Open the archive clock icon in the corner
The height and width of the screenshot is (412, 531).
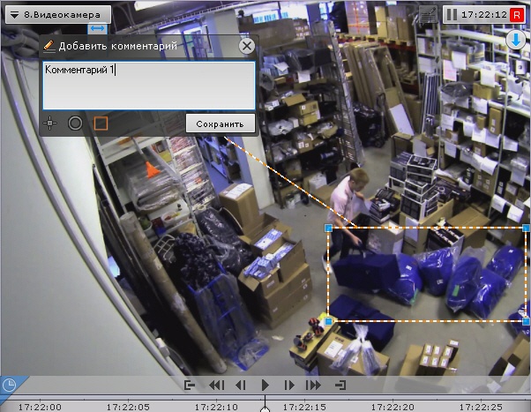(x=9, y=385)
